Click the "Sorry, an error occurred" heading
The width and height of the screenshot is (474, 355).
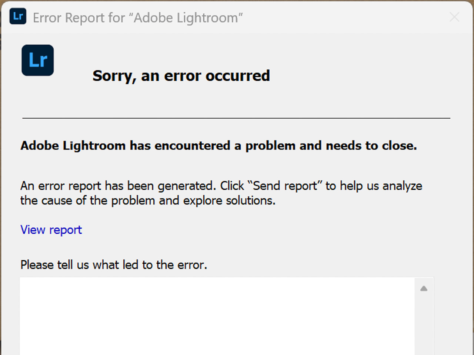pyautogui.click(x=181, y=76)
